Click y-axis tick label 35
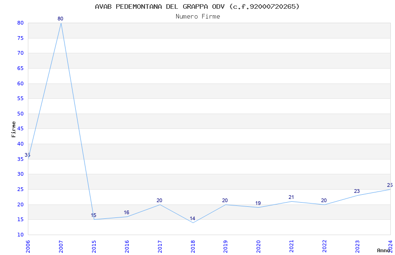 [x=20, y=159]
